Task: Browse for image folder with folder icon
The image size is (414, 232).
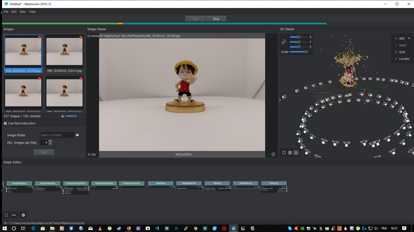Action: tap(77, 135)
